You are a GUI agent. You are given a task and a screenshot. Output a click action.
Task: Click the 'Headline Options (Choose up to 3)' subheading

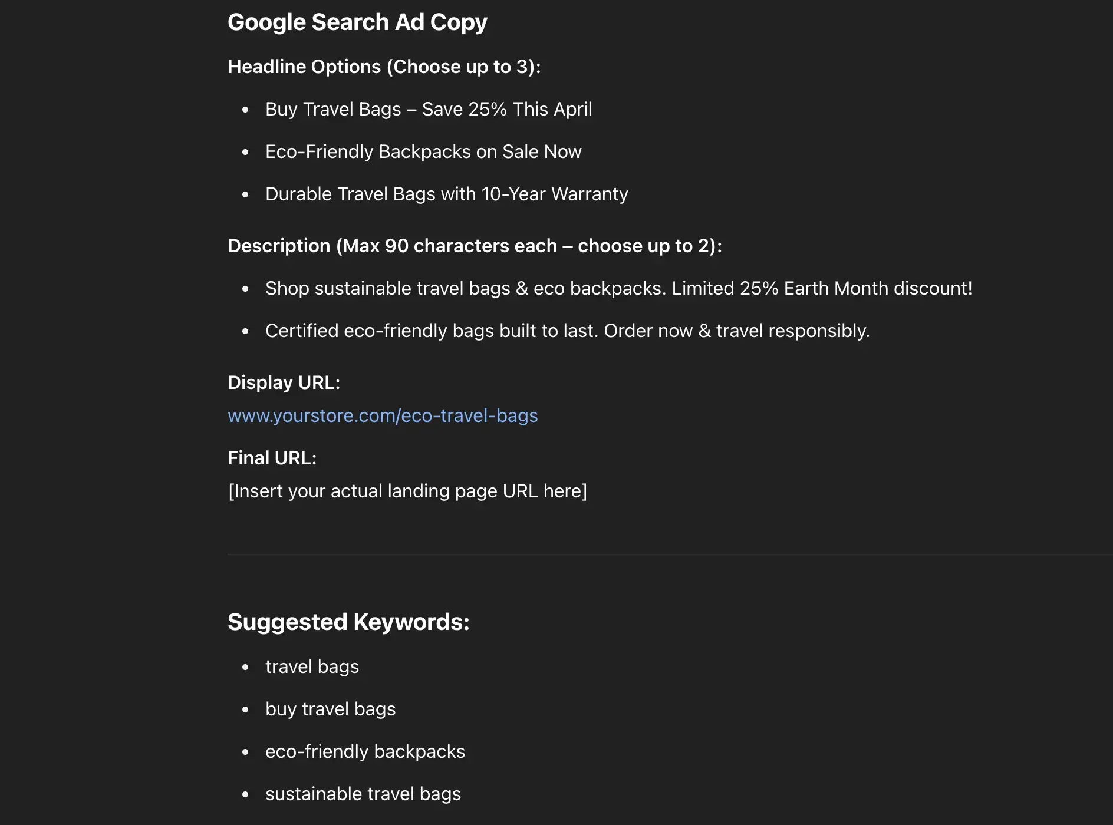[384, 67]
